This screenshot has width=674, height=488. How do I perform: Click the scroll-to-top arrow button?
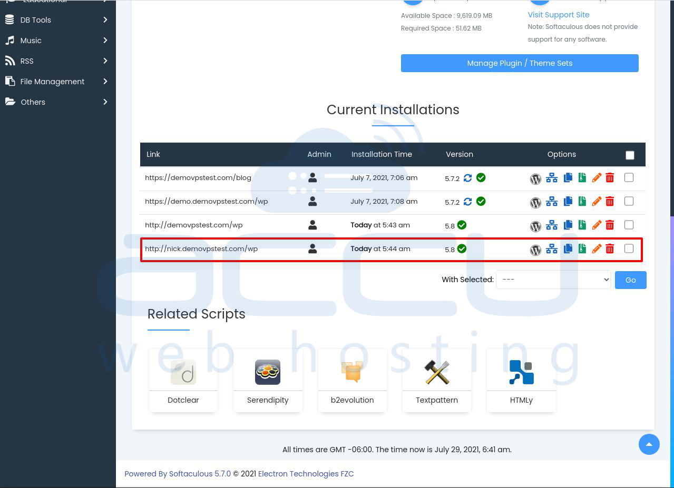[649, 444]
